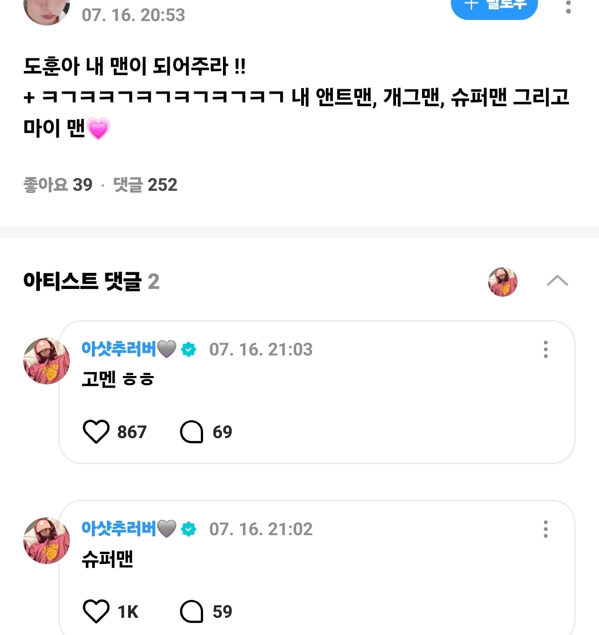Screen dimensions: 599x635
Task: Open the 댓글 252 comments count
Action: coord(145,185)
